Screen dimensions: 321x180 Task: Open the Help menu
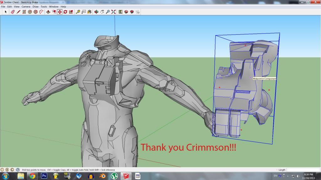(x=63, y=7)
